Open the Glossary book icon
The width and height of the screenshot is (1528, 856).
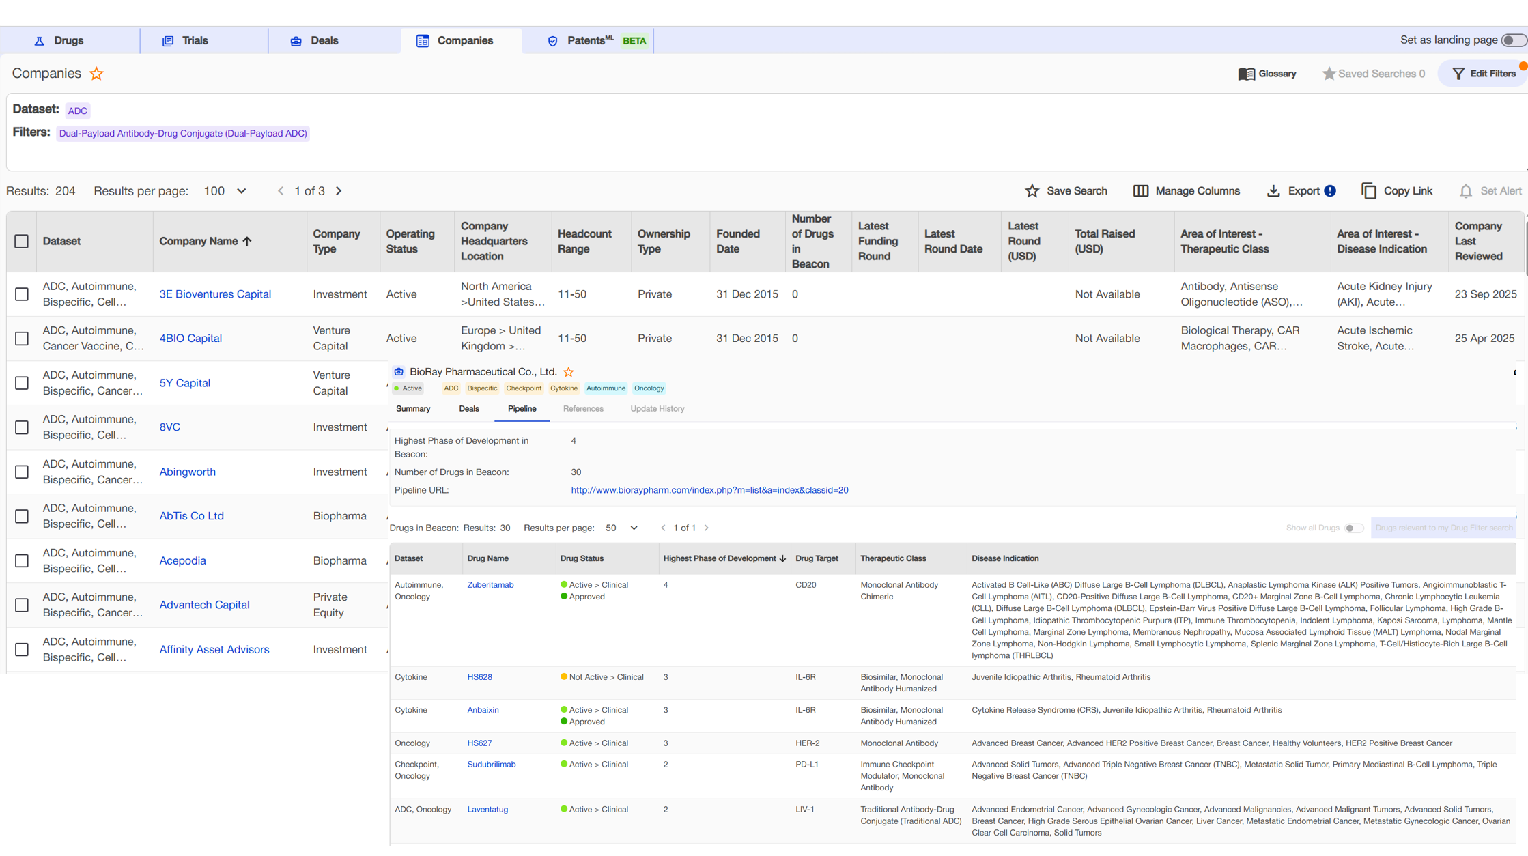[x=1246, y=74]
